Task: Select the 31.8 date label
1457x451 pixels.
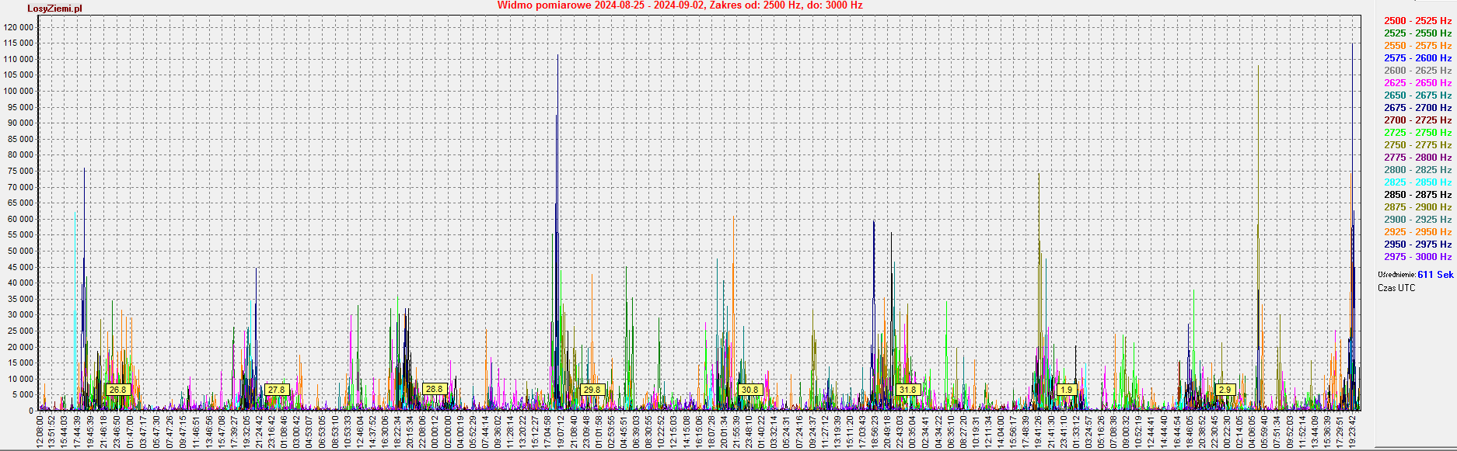Action: tap(907, 390)
